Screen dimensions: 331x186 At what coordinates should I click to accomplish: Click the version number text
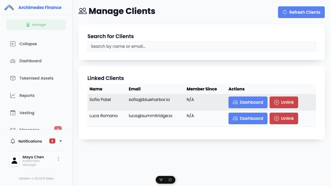click(36, 178)
